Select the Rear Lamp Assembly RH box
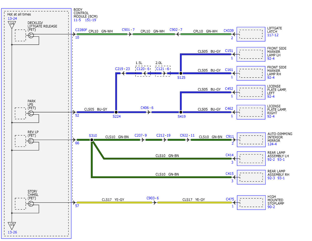Viewport: 312px width, 241px height. 251,177
